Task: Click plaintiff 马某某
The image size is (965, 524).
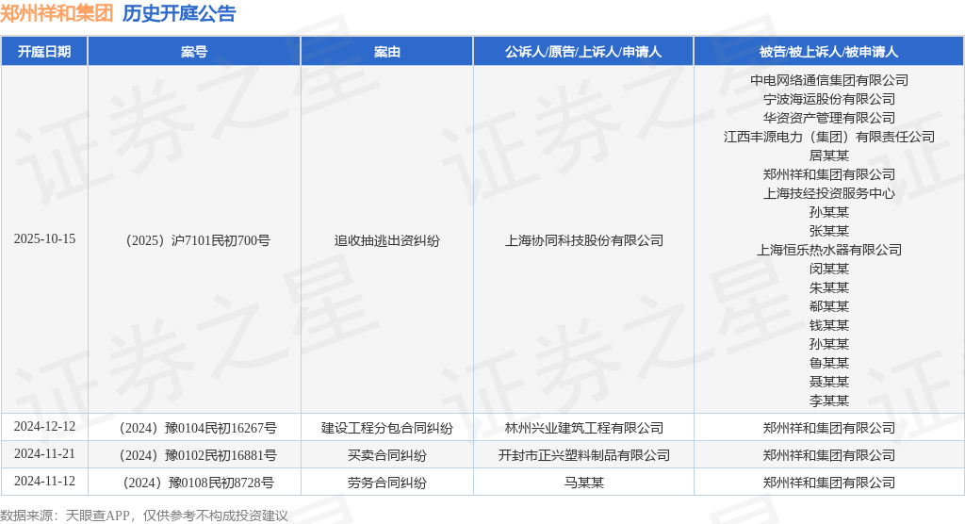Action: tap(584, 483)
